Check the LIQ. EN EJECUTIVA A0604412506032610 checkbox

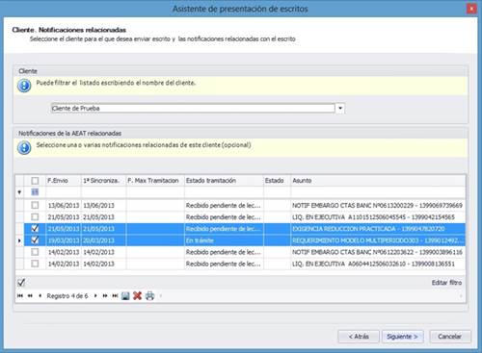pyautogui.click(x=35, y=264)
